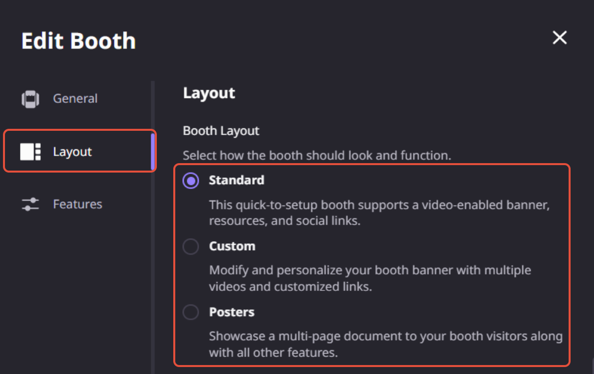The width and height of the screenshot is (594, 374).
Task: Click the Features sliders icon
Action: tap(30, 204)
